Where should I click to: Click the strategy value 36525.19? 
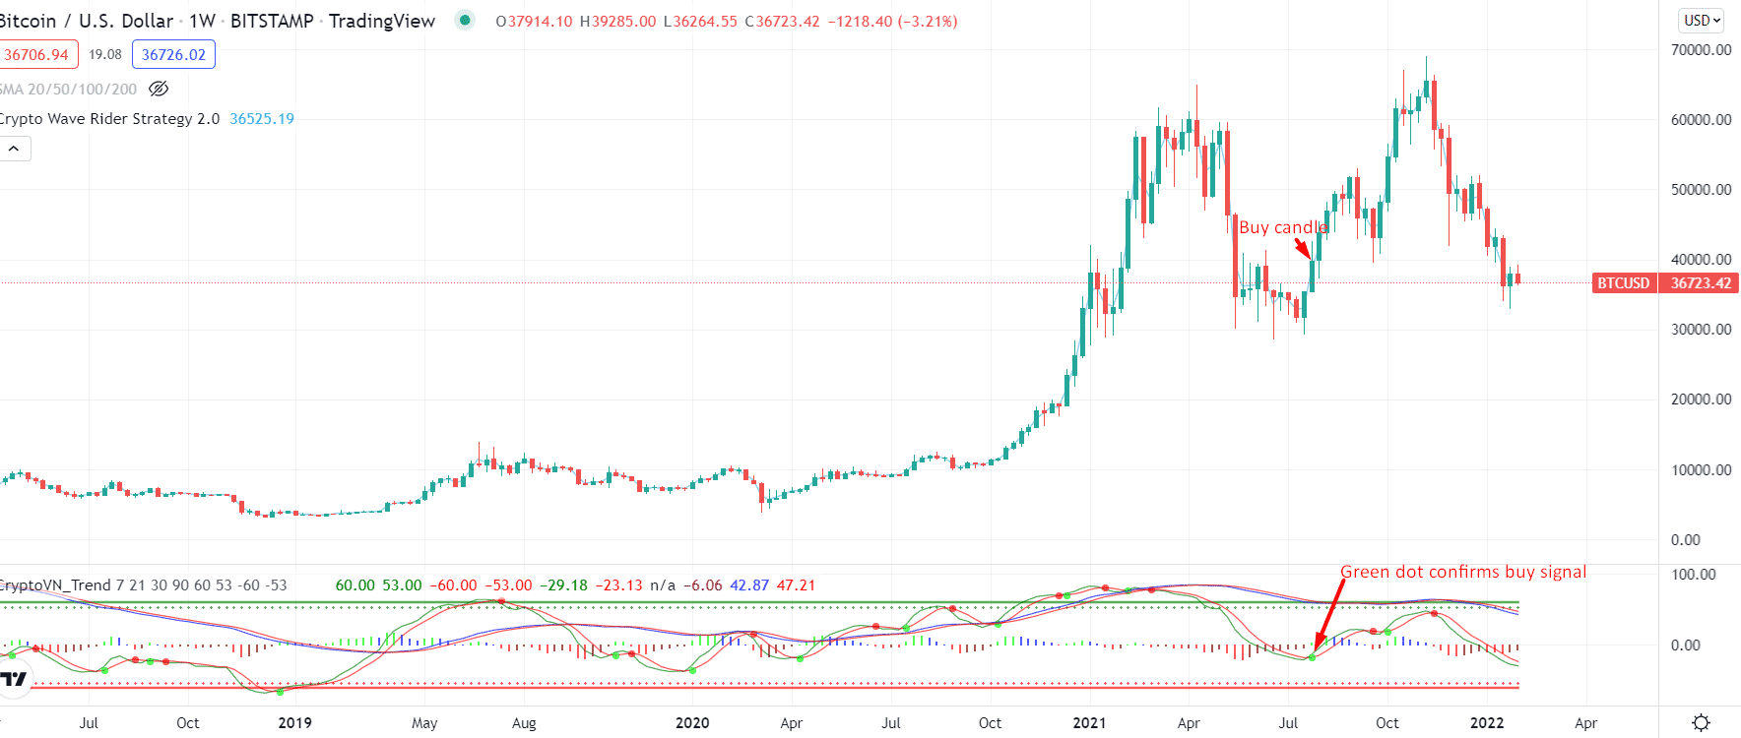[x=262, y=118]
